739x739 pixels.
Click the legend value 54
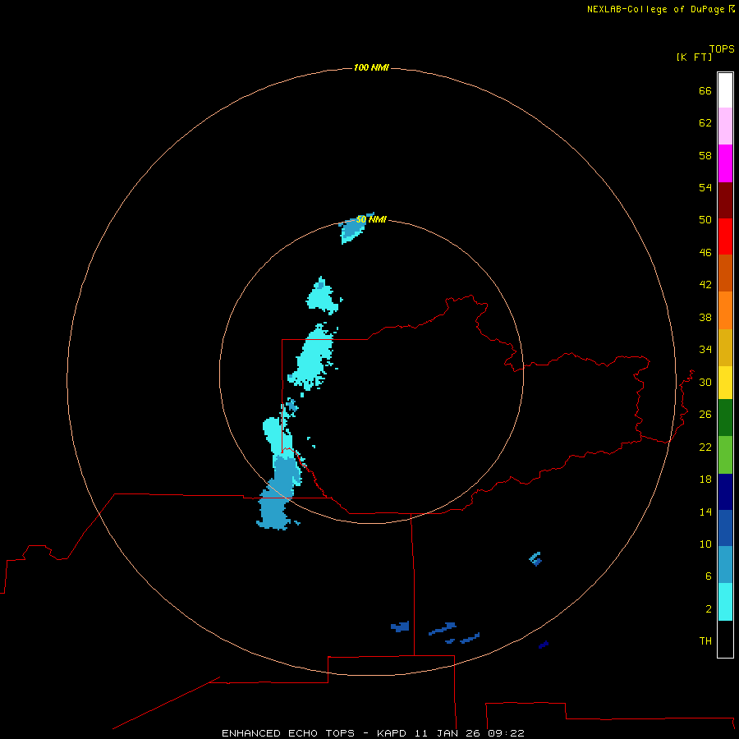tap(705, 187)
